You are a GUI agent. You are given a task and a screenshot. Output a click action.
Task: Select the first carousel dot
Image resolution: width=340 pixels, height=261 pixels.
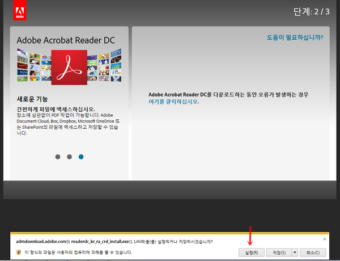click(x=58, y=157)
